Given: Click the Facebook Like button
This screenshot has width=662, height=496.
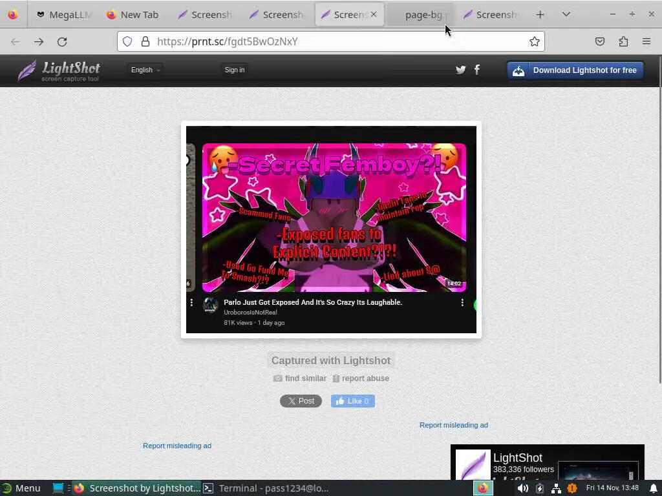Looking at the screenshot, I should point(352,401).
